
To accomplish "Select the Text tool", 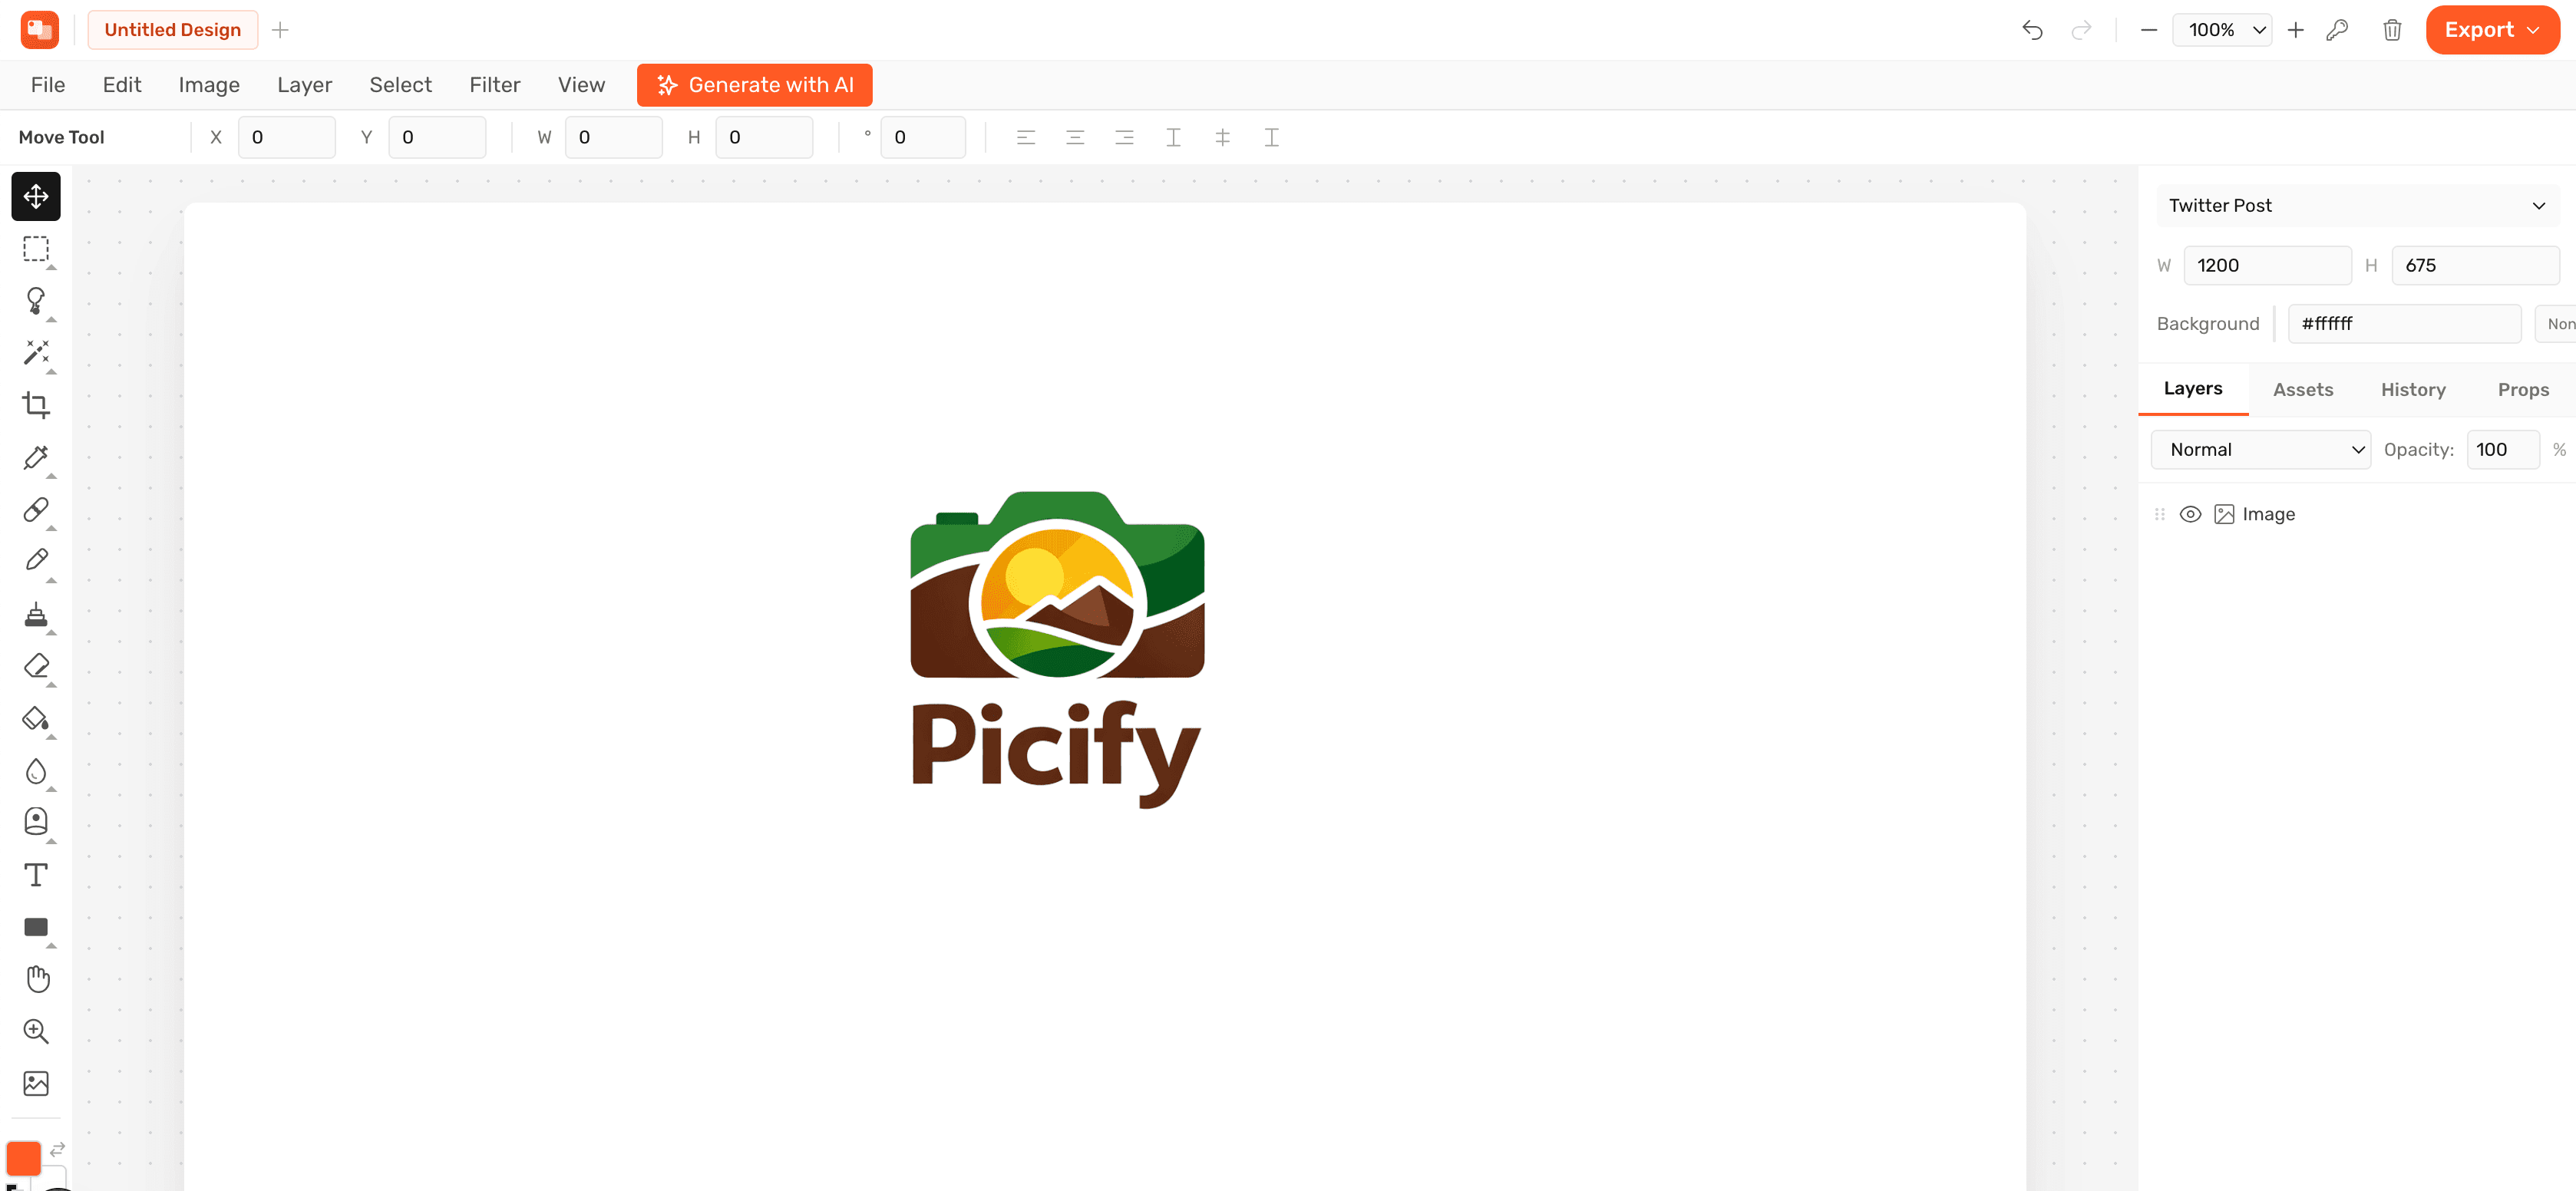I will pos(36,875).
